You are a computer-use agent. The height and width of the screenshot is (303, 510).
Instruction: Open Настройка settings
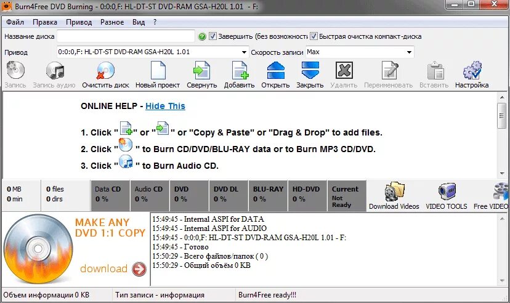coord(472,70)
